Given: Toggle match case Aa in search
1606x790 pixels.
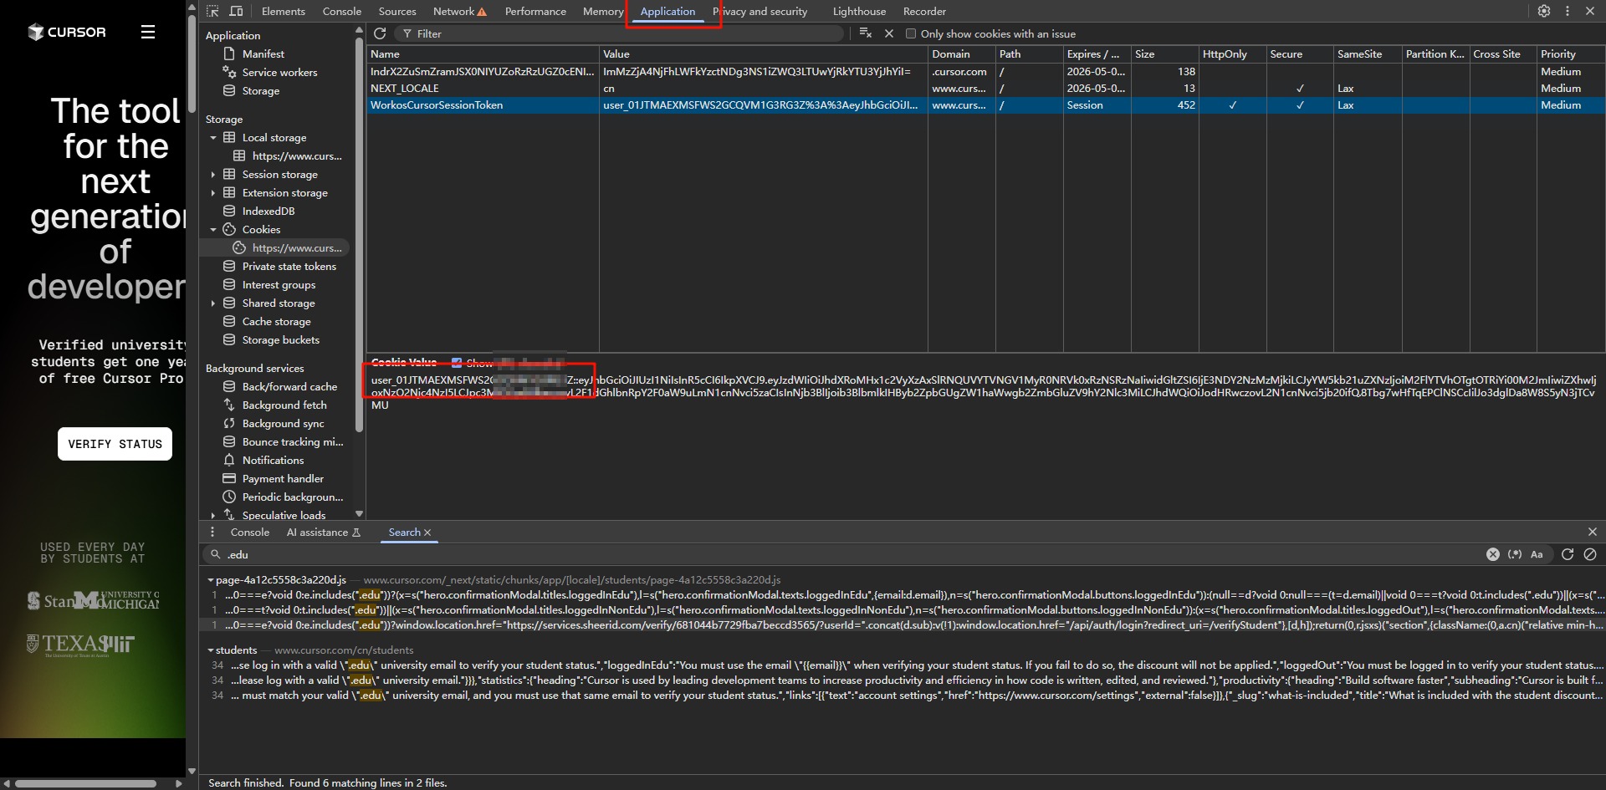Looking at the screenshot, I should point(1537,554).
